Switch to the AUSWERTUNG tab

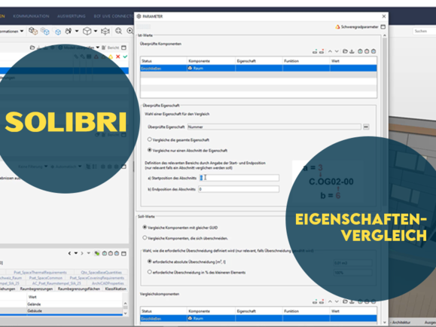point(72,16)
